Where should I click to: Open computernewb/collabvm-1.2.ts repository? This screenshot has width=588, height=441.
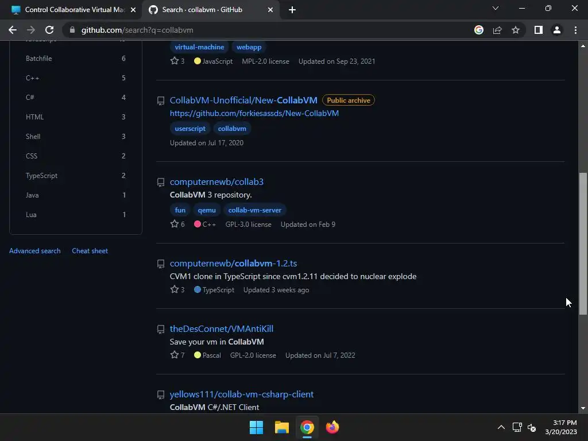pyautogui.click(x=233, y=263)
